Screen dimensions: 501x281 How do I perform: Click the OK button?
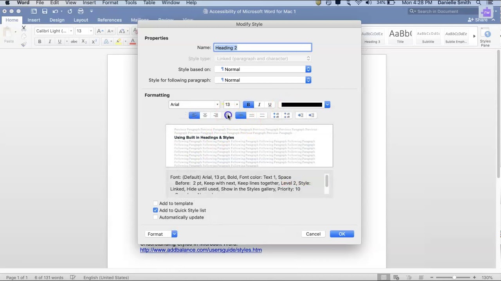coord(342,234)
